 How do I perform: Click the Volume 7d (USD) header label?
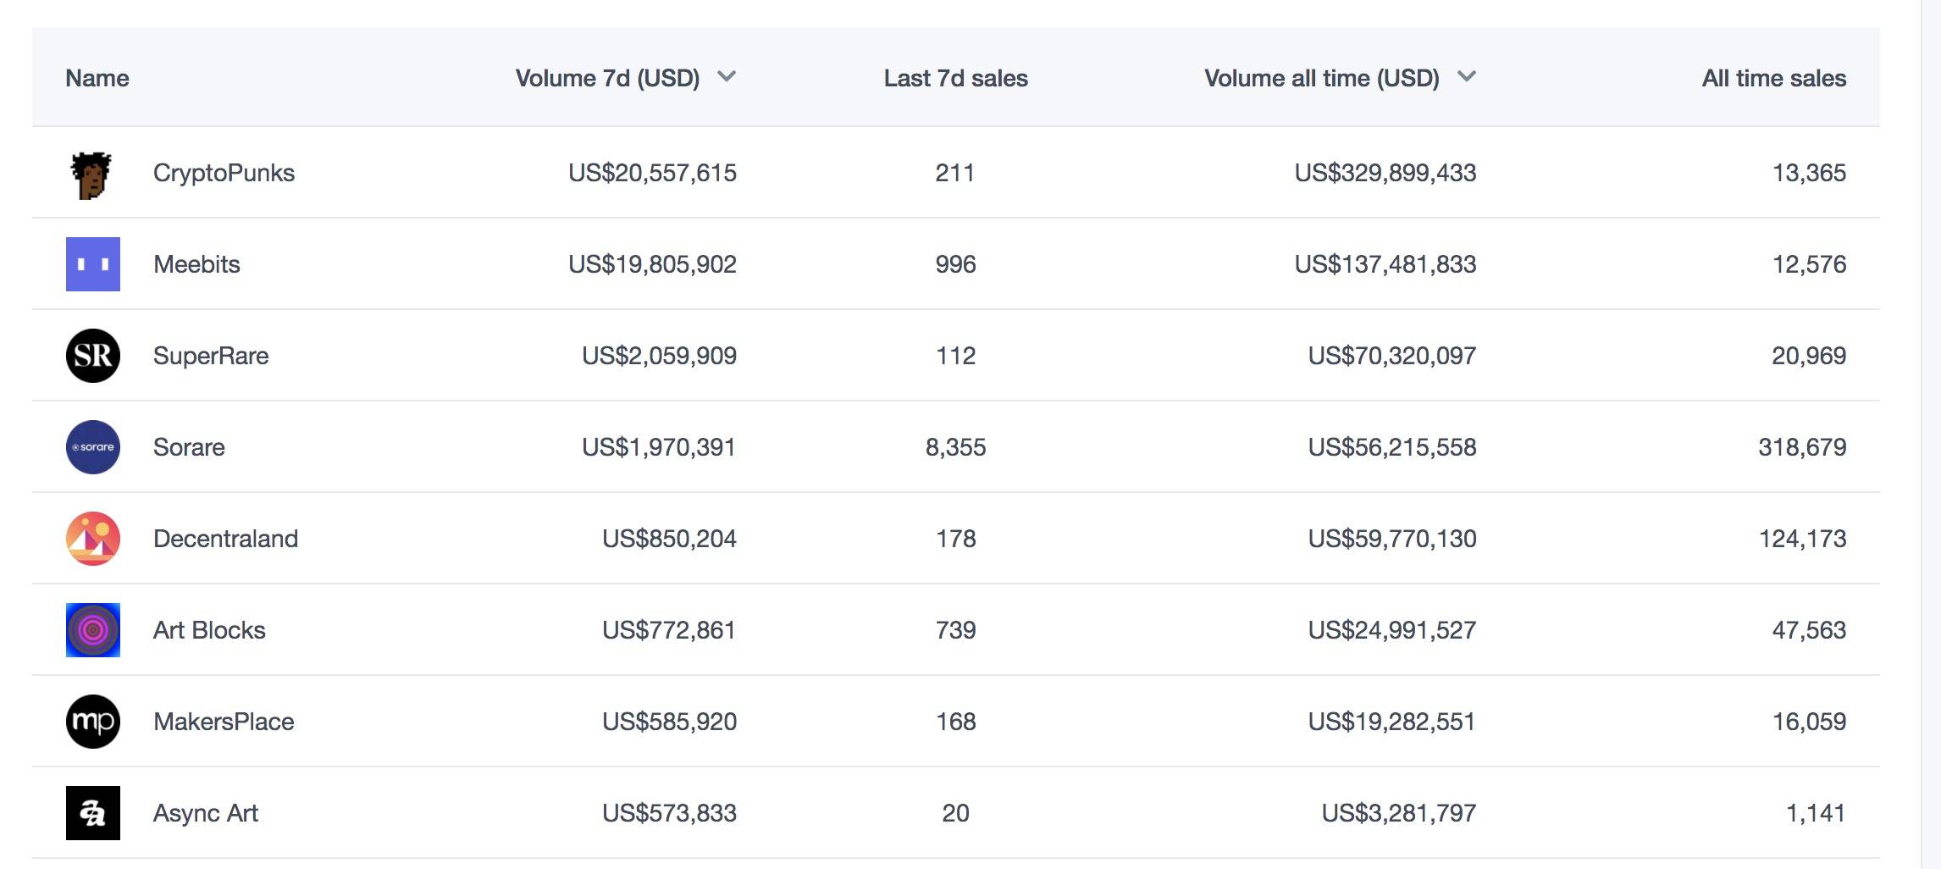(607, 78)
